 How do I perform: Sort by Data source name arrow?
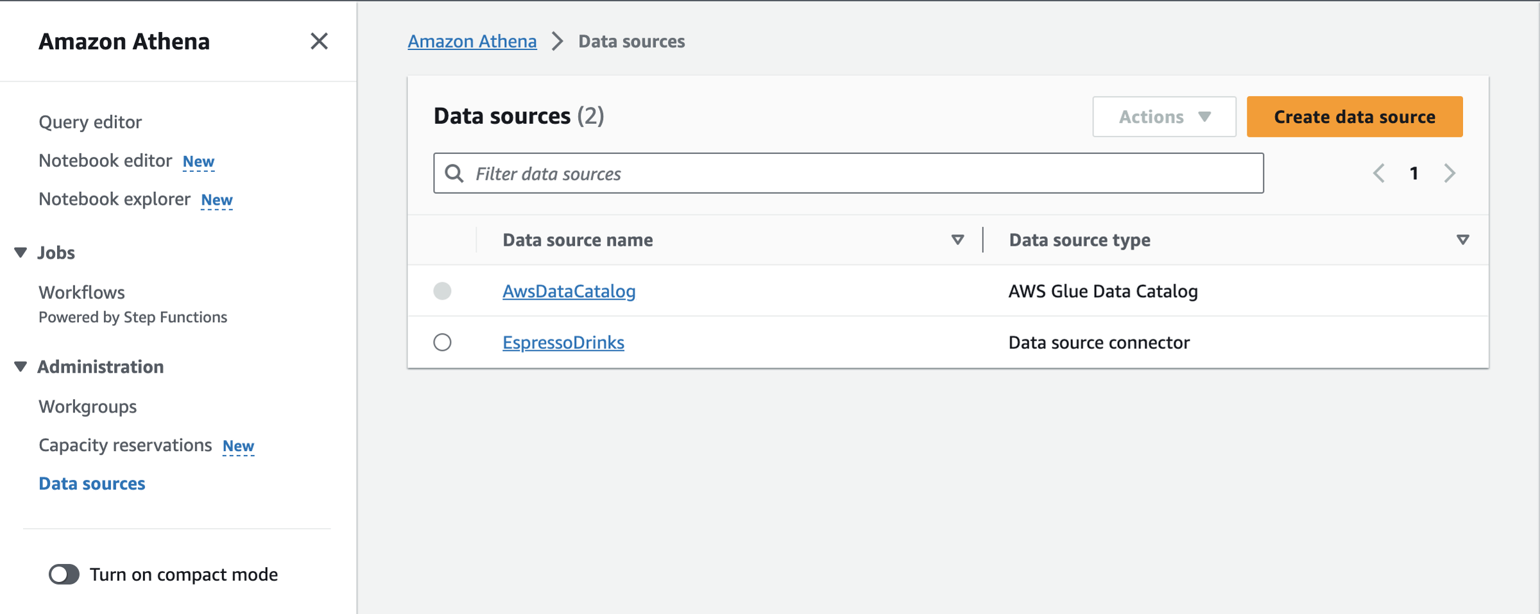(957, 240)
